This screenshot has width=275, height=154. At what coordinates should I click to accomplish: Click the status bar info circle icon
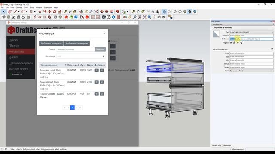point(6,149)
